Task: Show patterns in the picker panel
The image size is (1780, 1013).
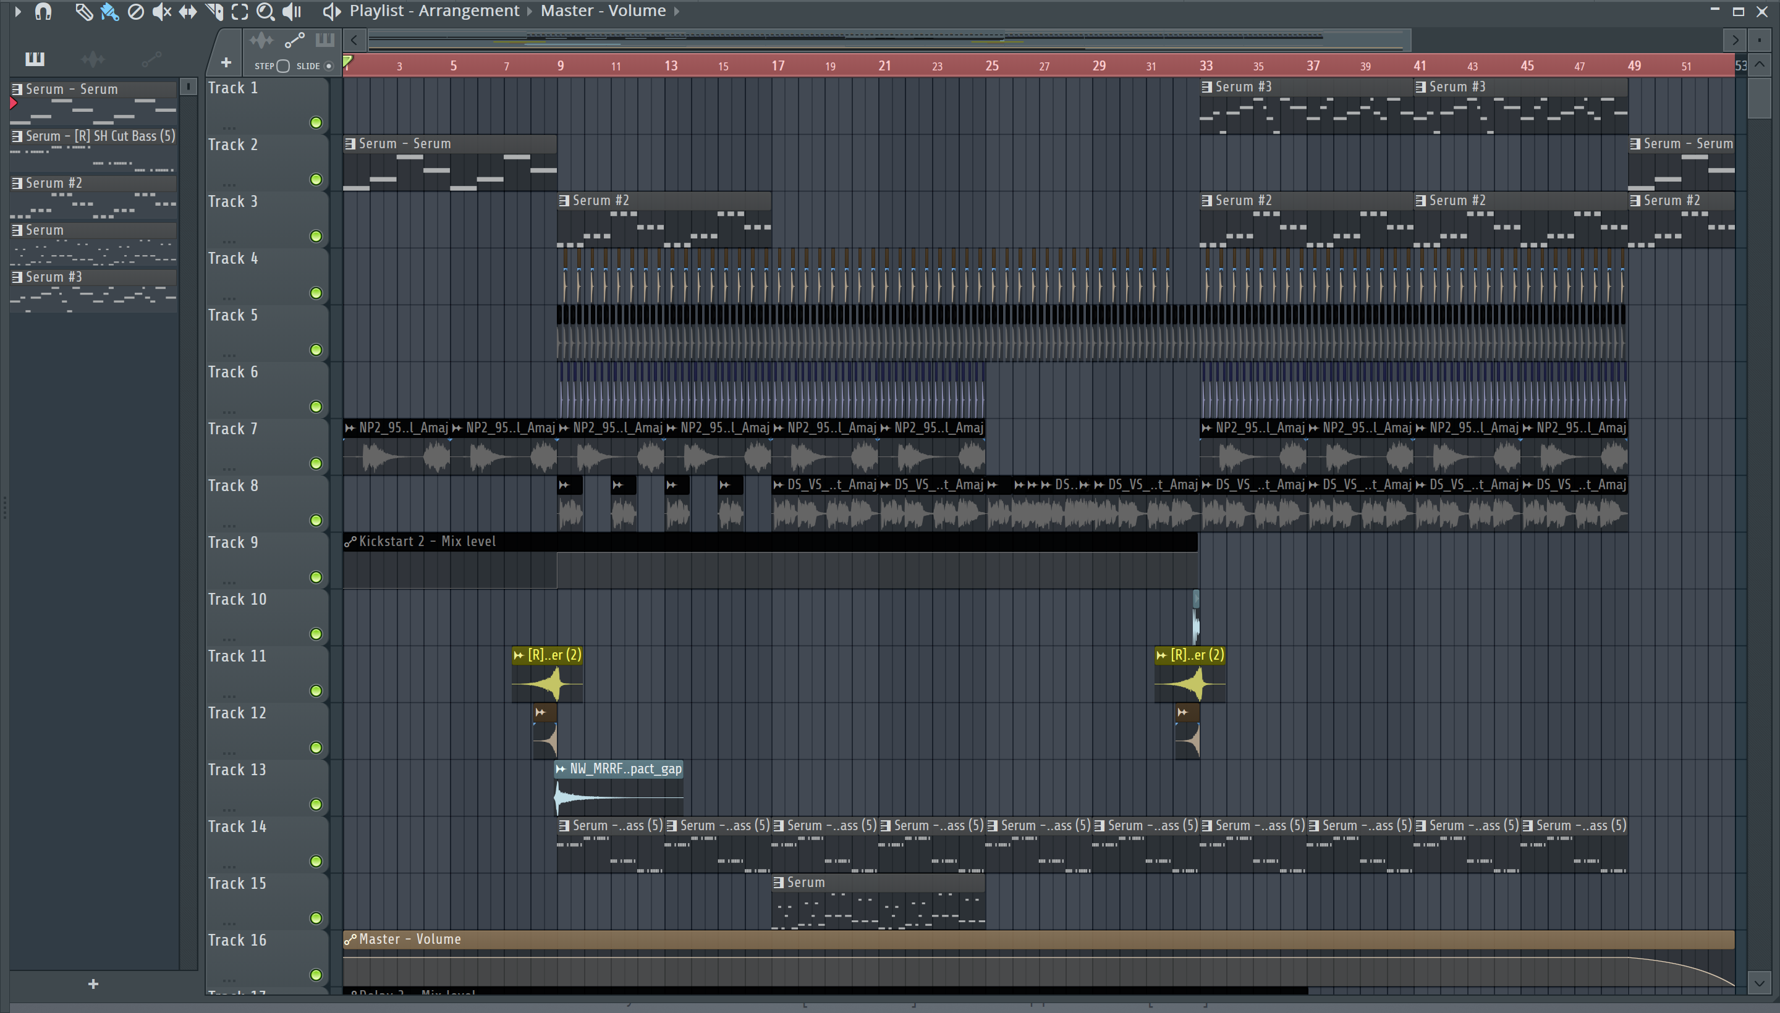Action: (34, 59)
